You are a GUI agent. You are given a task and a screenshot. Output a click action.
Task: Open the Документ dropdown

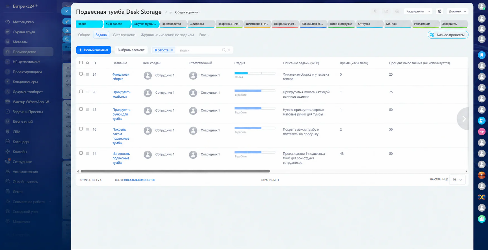coord(457,11)
